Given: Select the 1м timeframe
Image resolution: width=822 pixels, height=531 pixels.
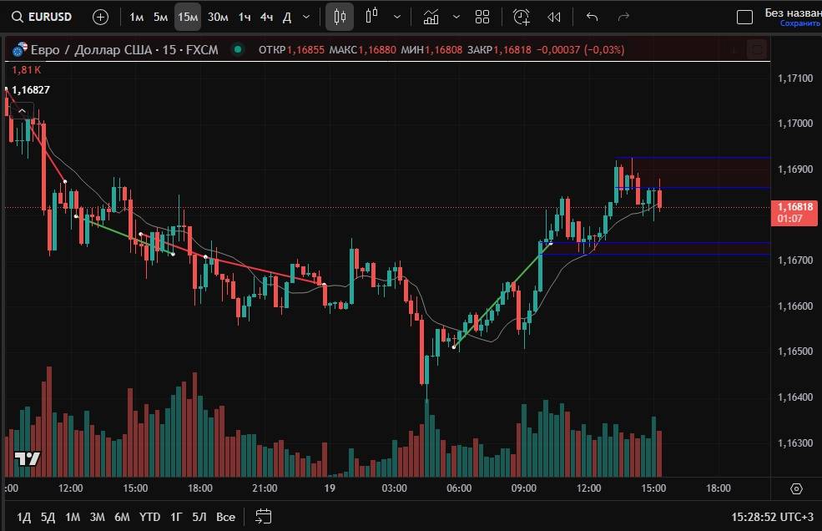Looking at the screenshot, I should pos(137,17).
